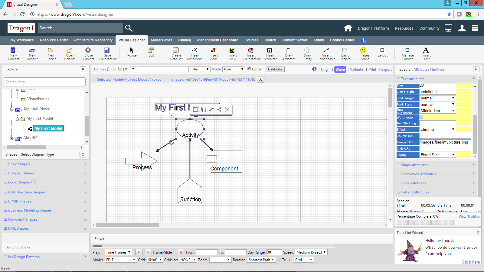The height and width of the screenshot is (272, 484).
Task: Select My First Model tree item
Action: point(48,128)
